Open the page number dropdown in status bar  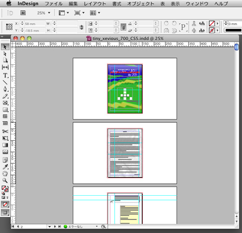click(49, 227)
